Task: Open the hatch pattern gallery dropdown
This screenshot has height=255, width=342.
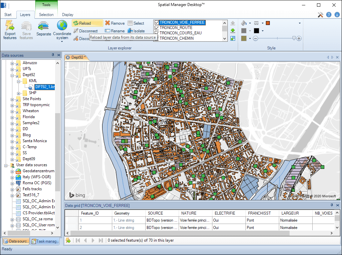Action: tap(300, 23)
